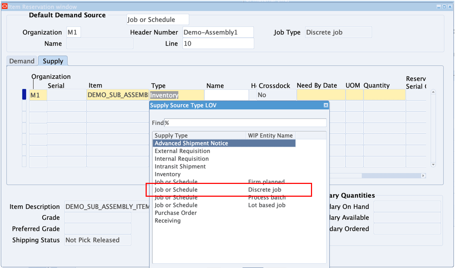Image resolution: width=455 pixels, height=268 pixels.
Task: Select "External Requisition" supply type
Action: (x=182, y=151)
